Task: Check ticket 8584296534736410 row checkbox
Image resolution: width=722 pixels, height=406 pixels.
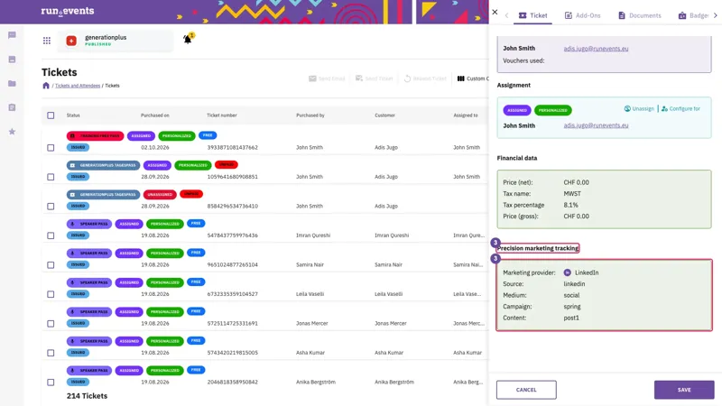Action: click(51, 207)
